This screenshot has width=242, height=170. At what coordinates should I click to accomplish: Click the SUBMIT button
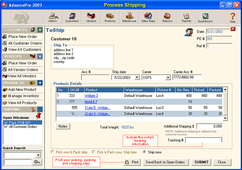tap(201, 162)
